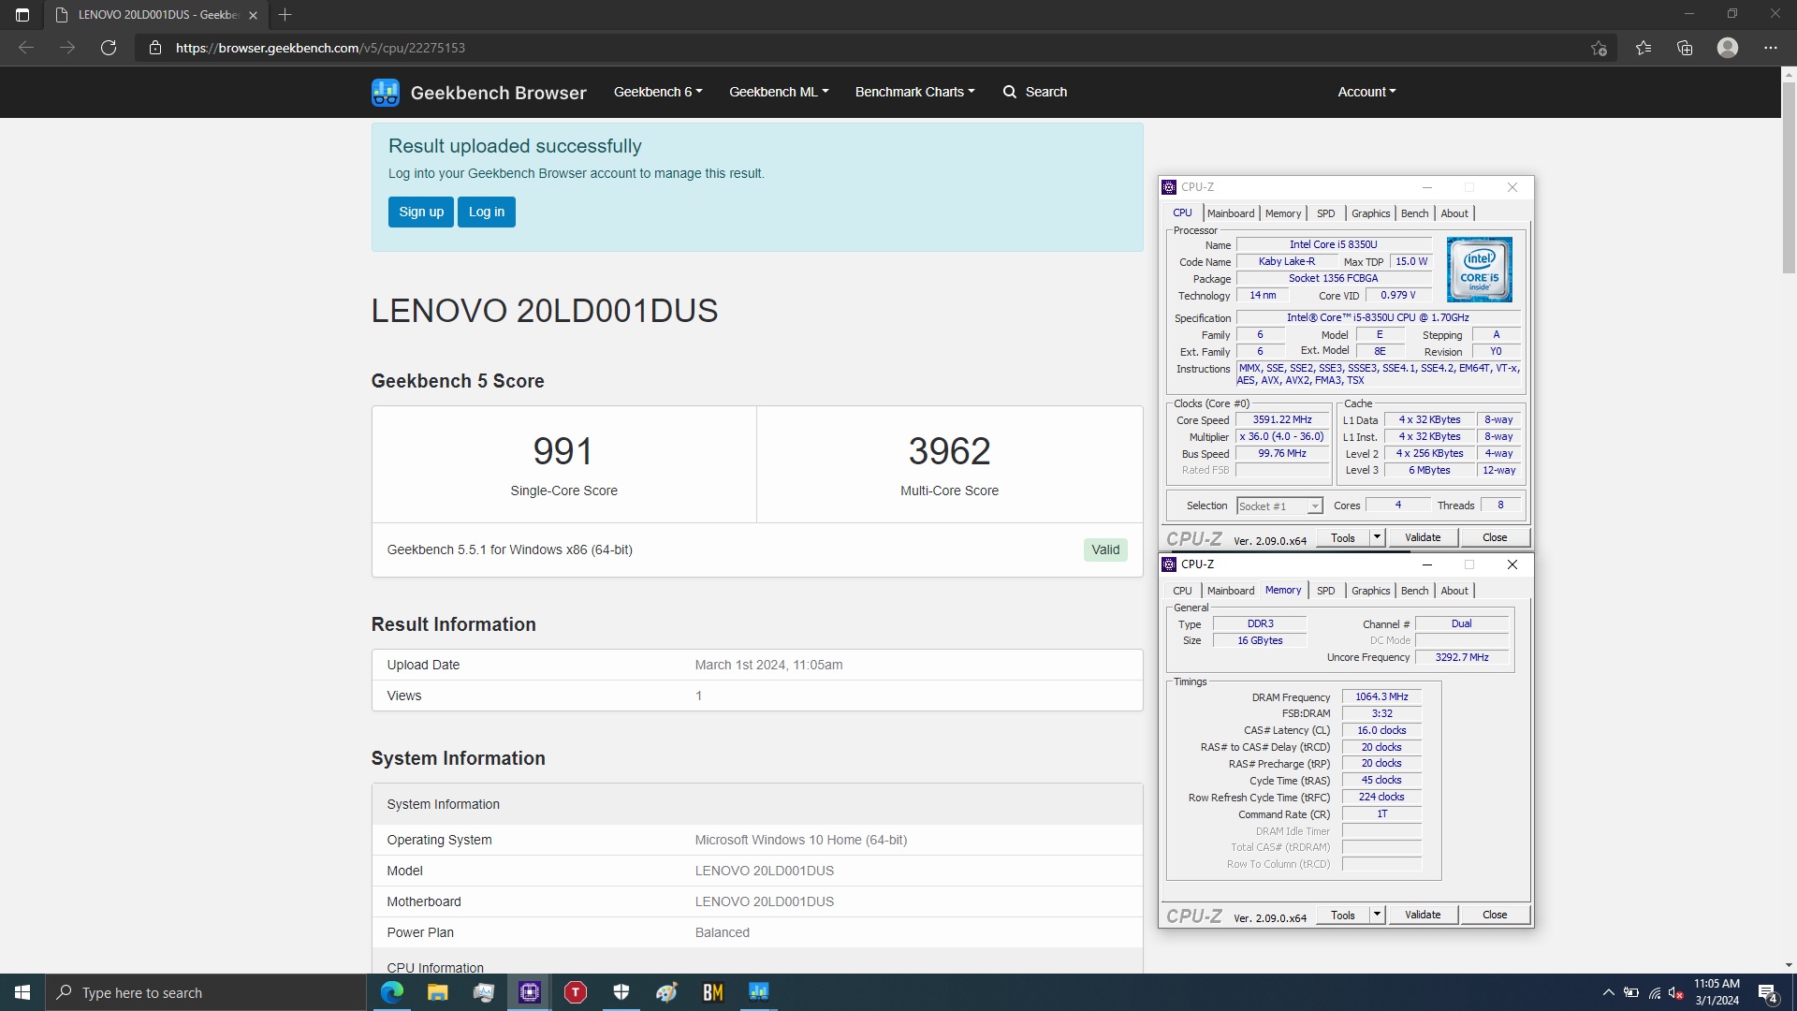The width and height of the screenshot is (1797, 1011).
Task: Expand the Geekbench ML dropdown menu
Action: (779, 92)
